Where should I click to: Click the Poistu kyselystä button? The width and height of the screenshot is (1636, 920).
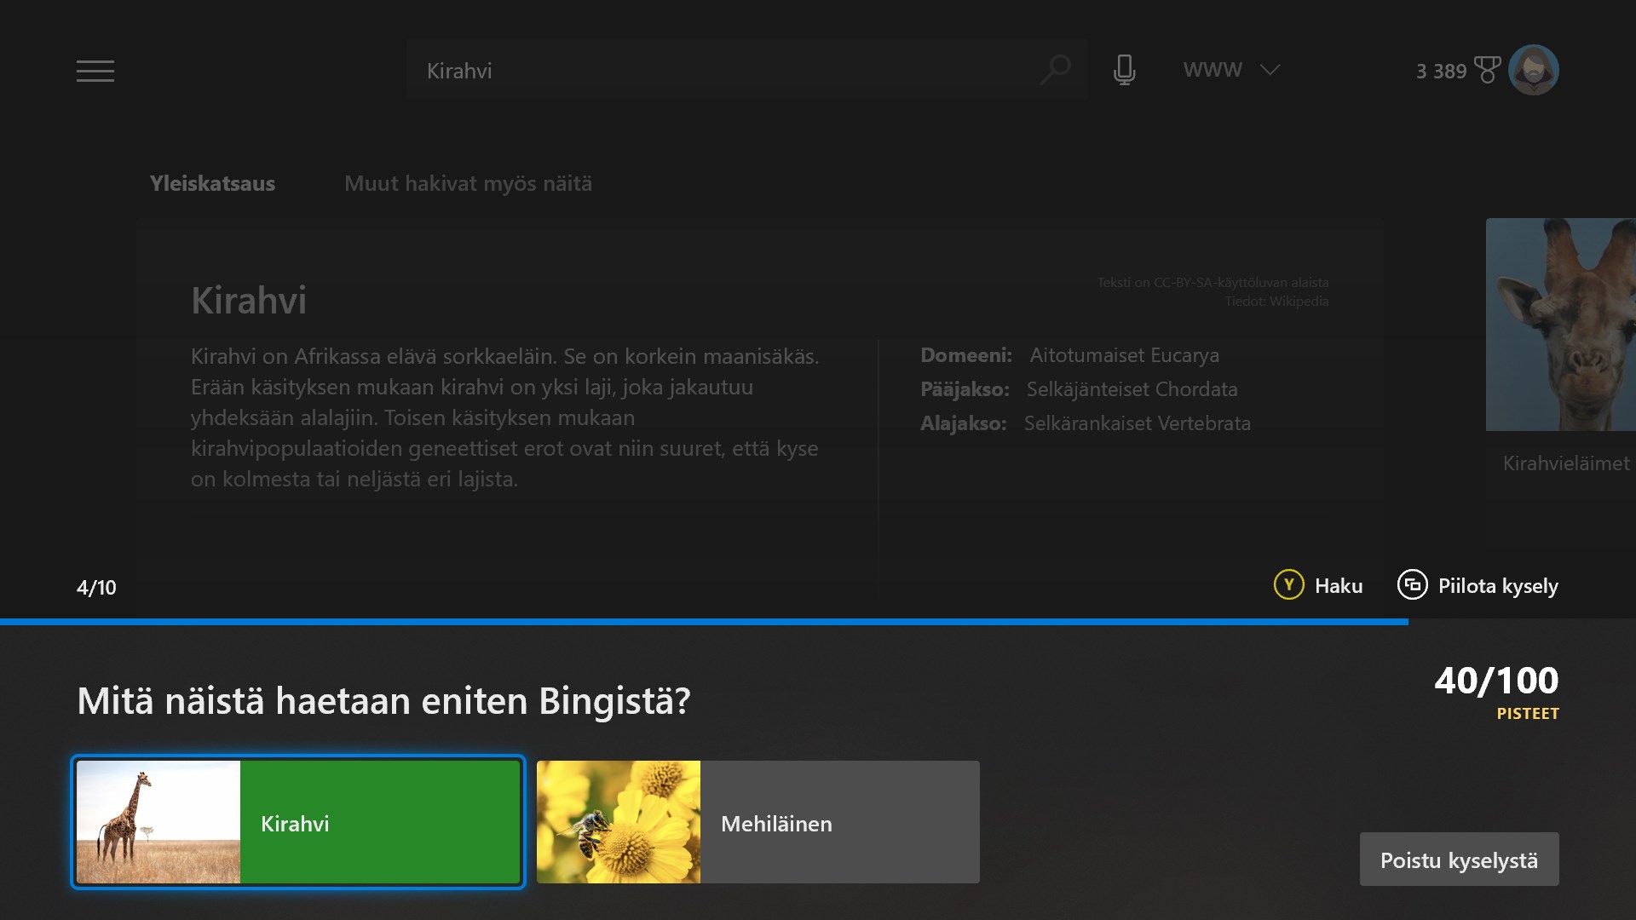click(1459, 860)
